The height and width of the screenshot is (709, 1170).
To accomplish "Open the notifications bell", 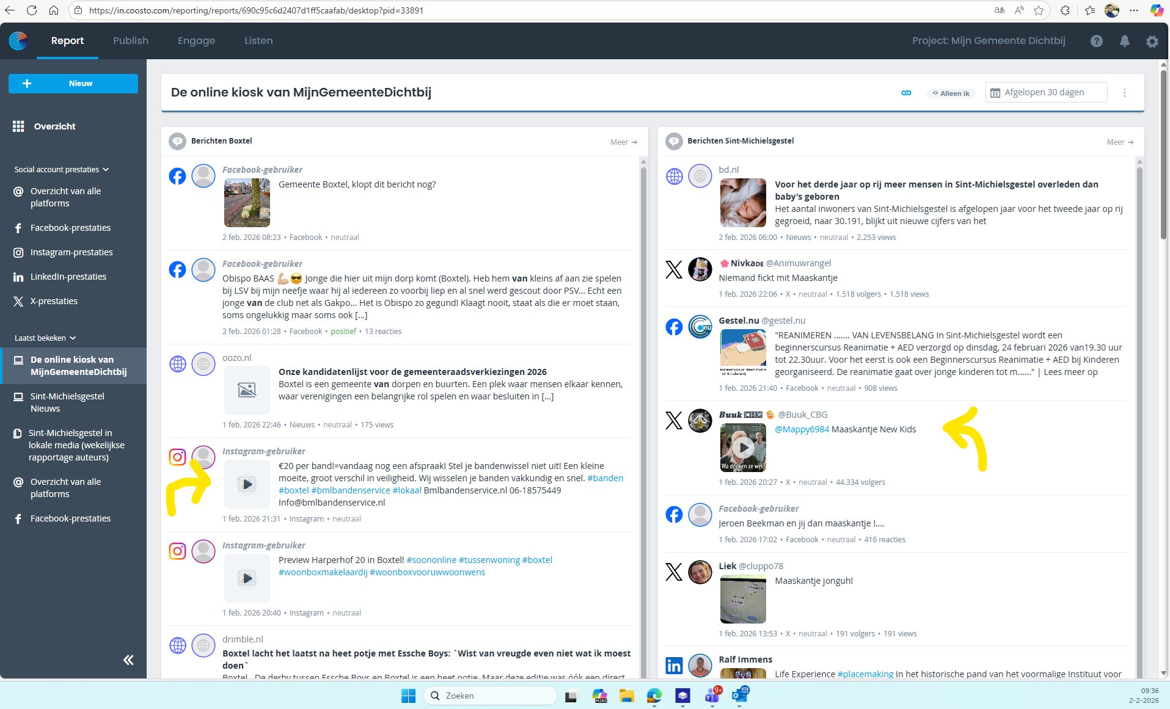I will tap(1124, 41).
